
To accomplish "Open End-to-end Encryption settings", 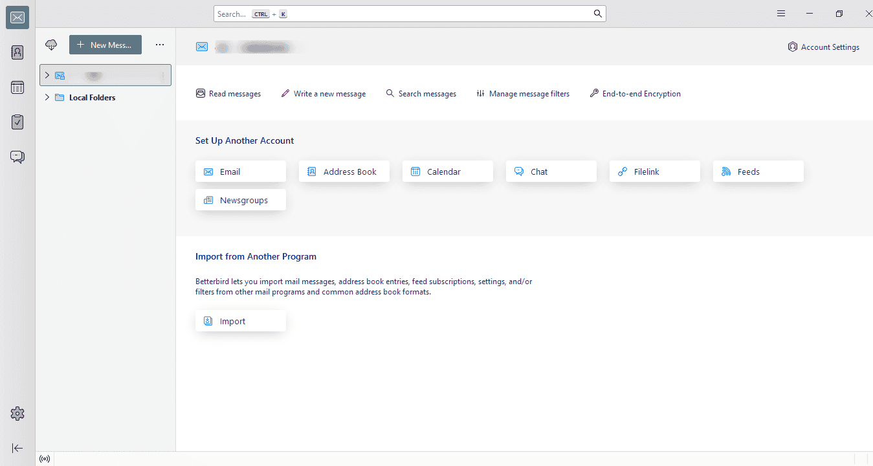I will click(x=635, y=94).
